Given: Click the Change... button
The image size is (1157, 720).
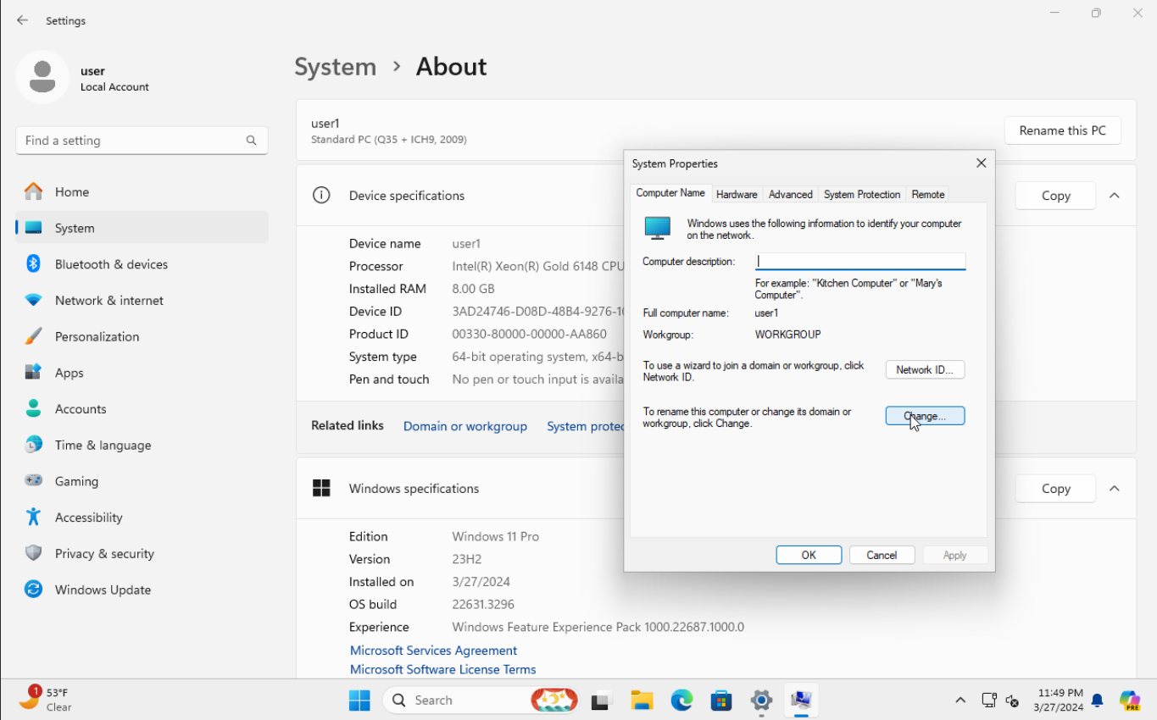Looking at the screenshot, I should [925, 416].
